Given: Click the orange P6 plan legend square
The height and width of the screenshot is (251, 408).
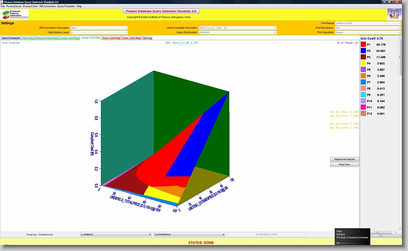Looking at the screenshot, I should 364,76.
